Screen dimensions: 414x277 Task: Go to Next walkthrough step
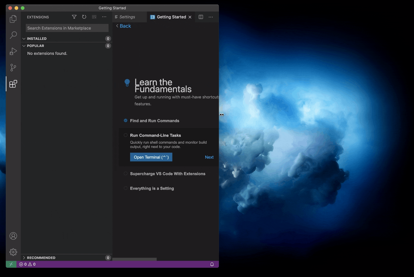tap(209, 157)
